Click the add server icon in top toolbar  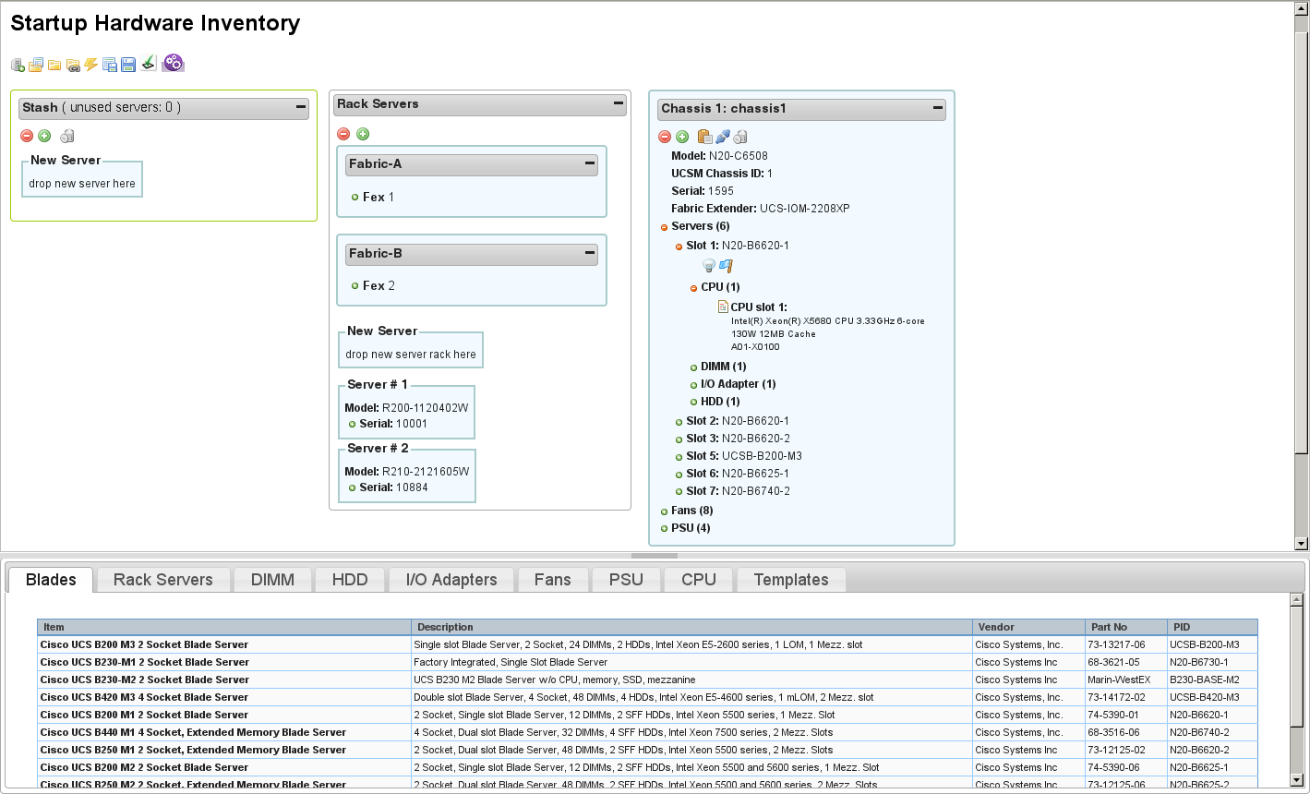[x=18, y=65]
